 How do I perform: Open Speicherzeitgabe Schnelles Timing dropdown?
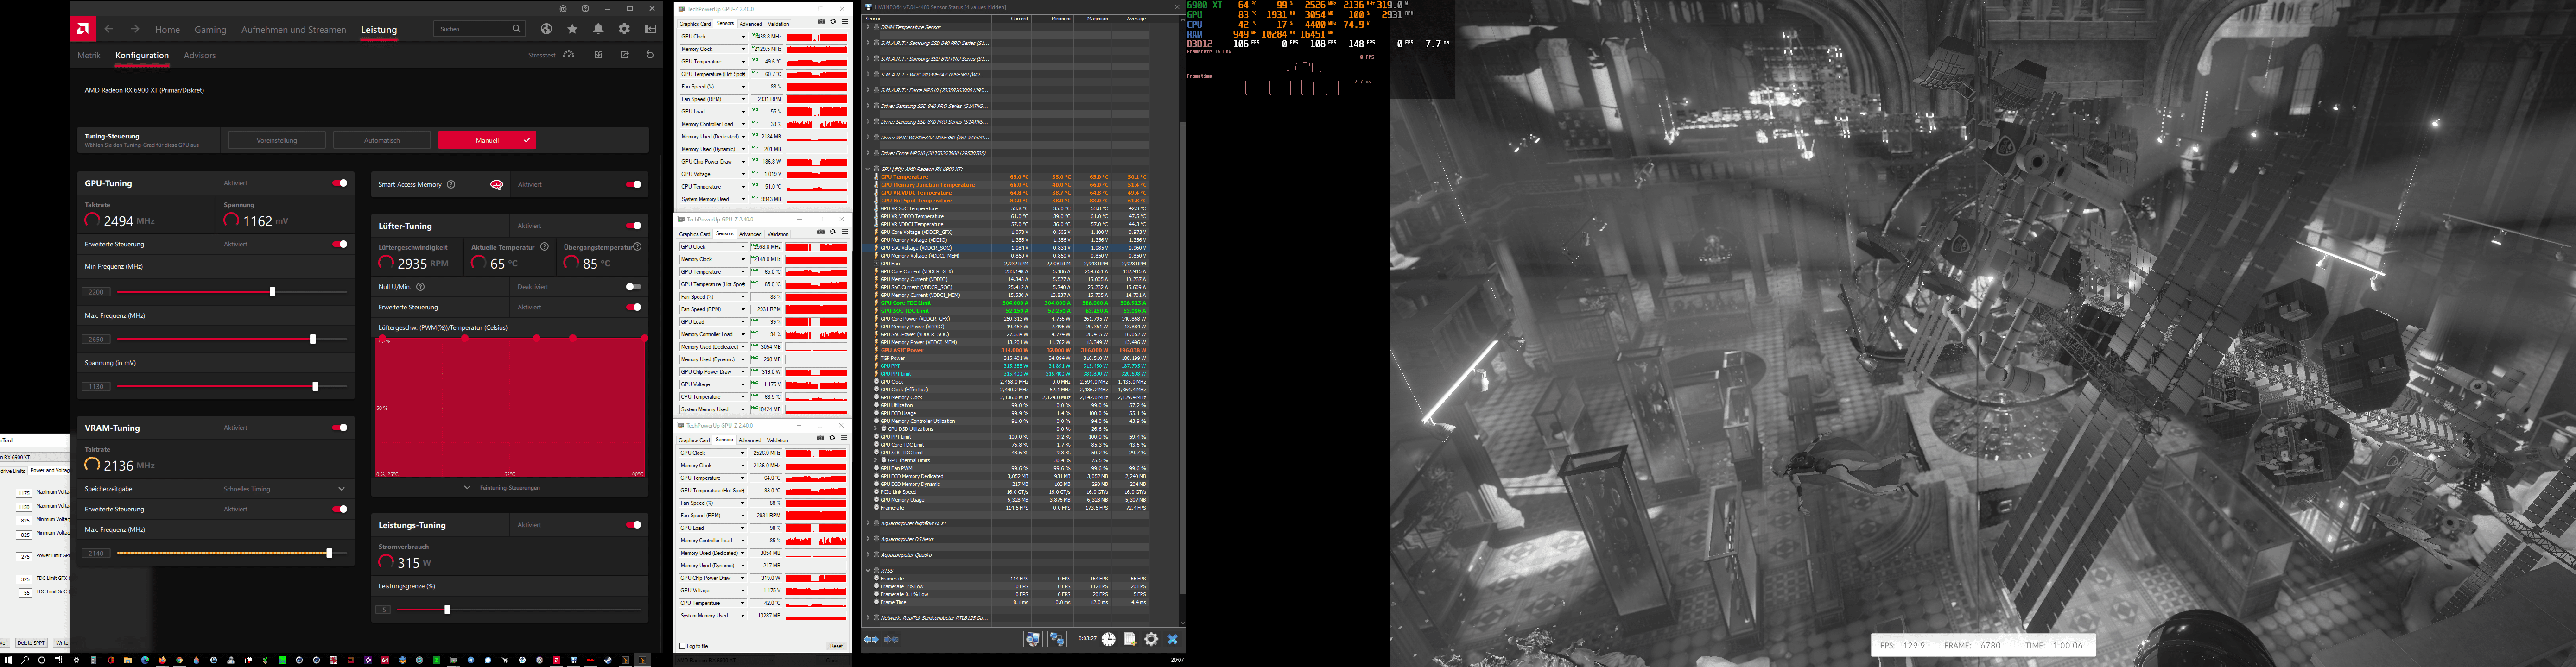pyautogui.click(x=284, y=489)
